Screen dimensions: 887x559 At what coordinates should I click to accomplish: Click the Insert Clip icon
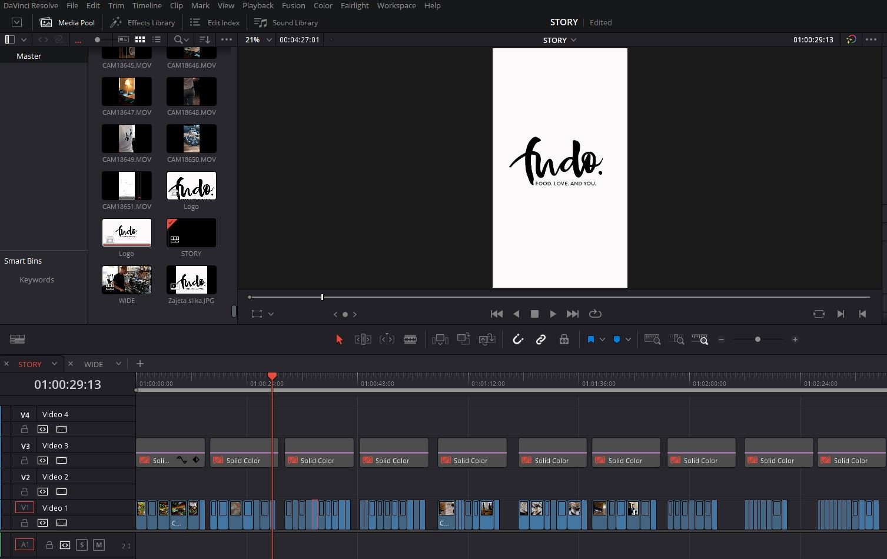click(x=440, y=340)
